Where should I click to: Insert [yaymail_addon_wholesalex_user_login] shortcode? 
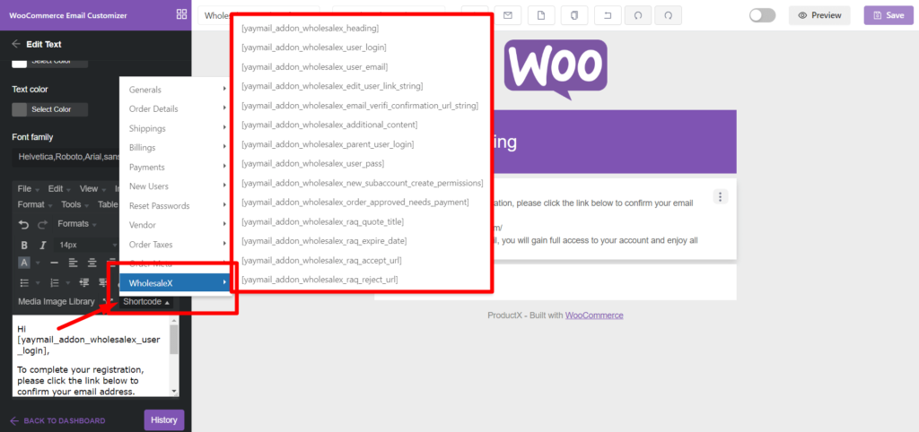[313, 48]
